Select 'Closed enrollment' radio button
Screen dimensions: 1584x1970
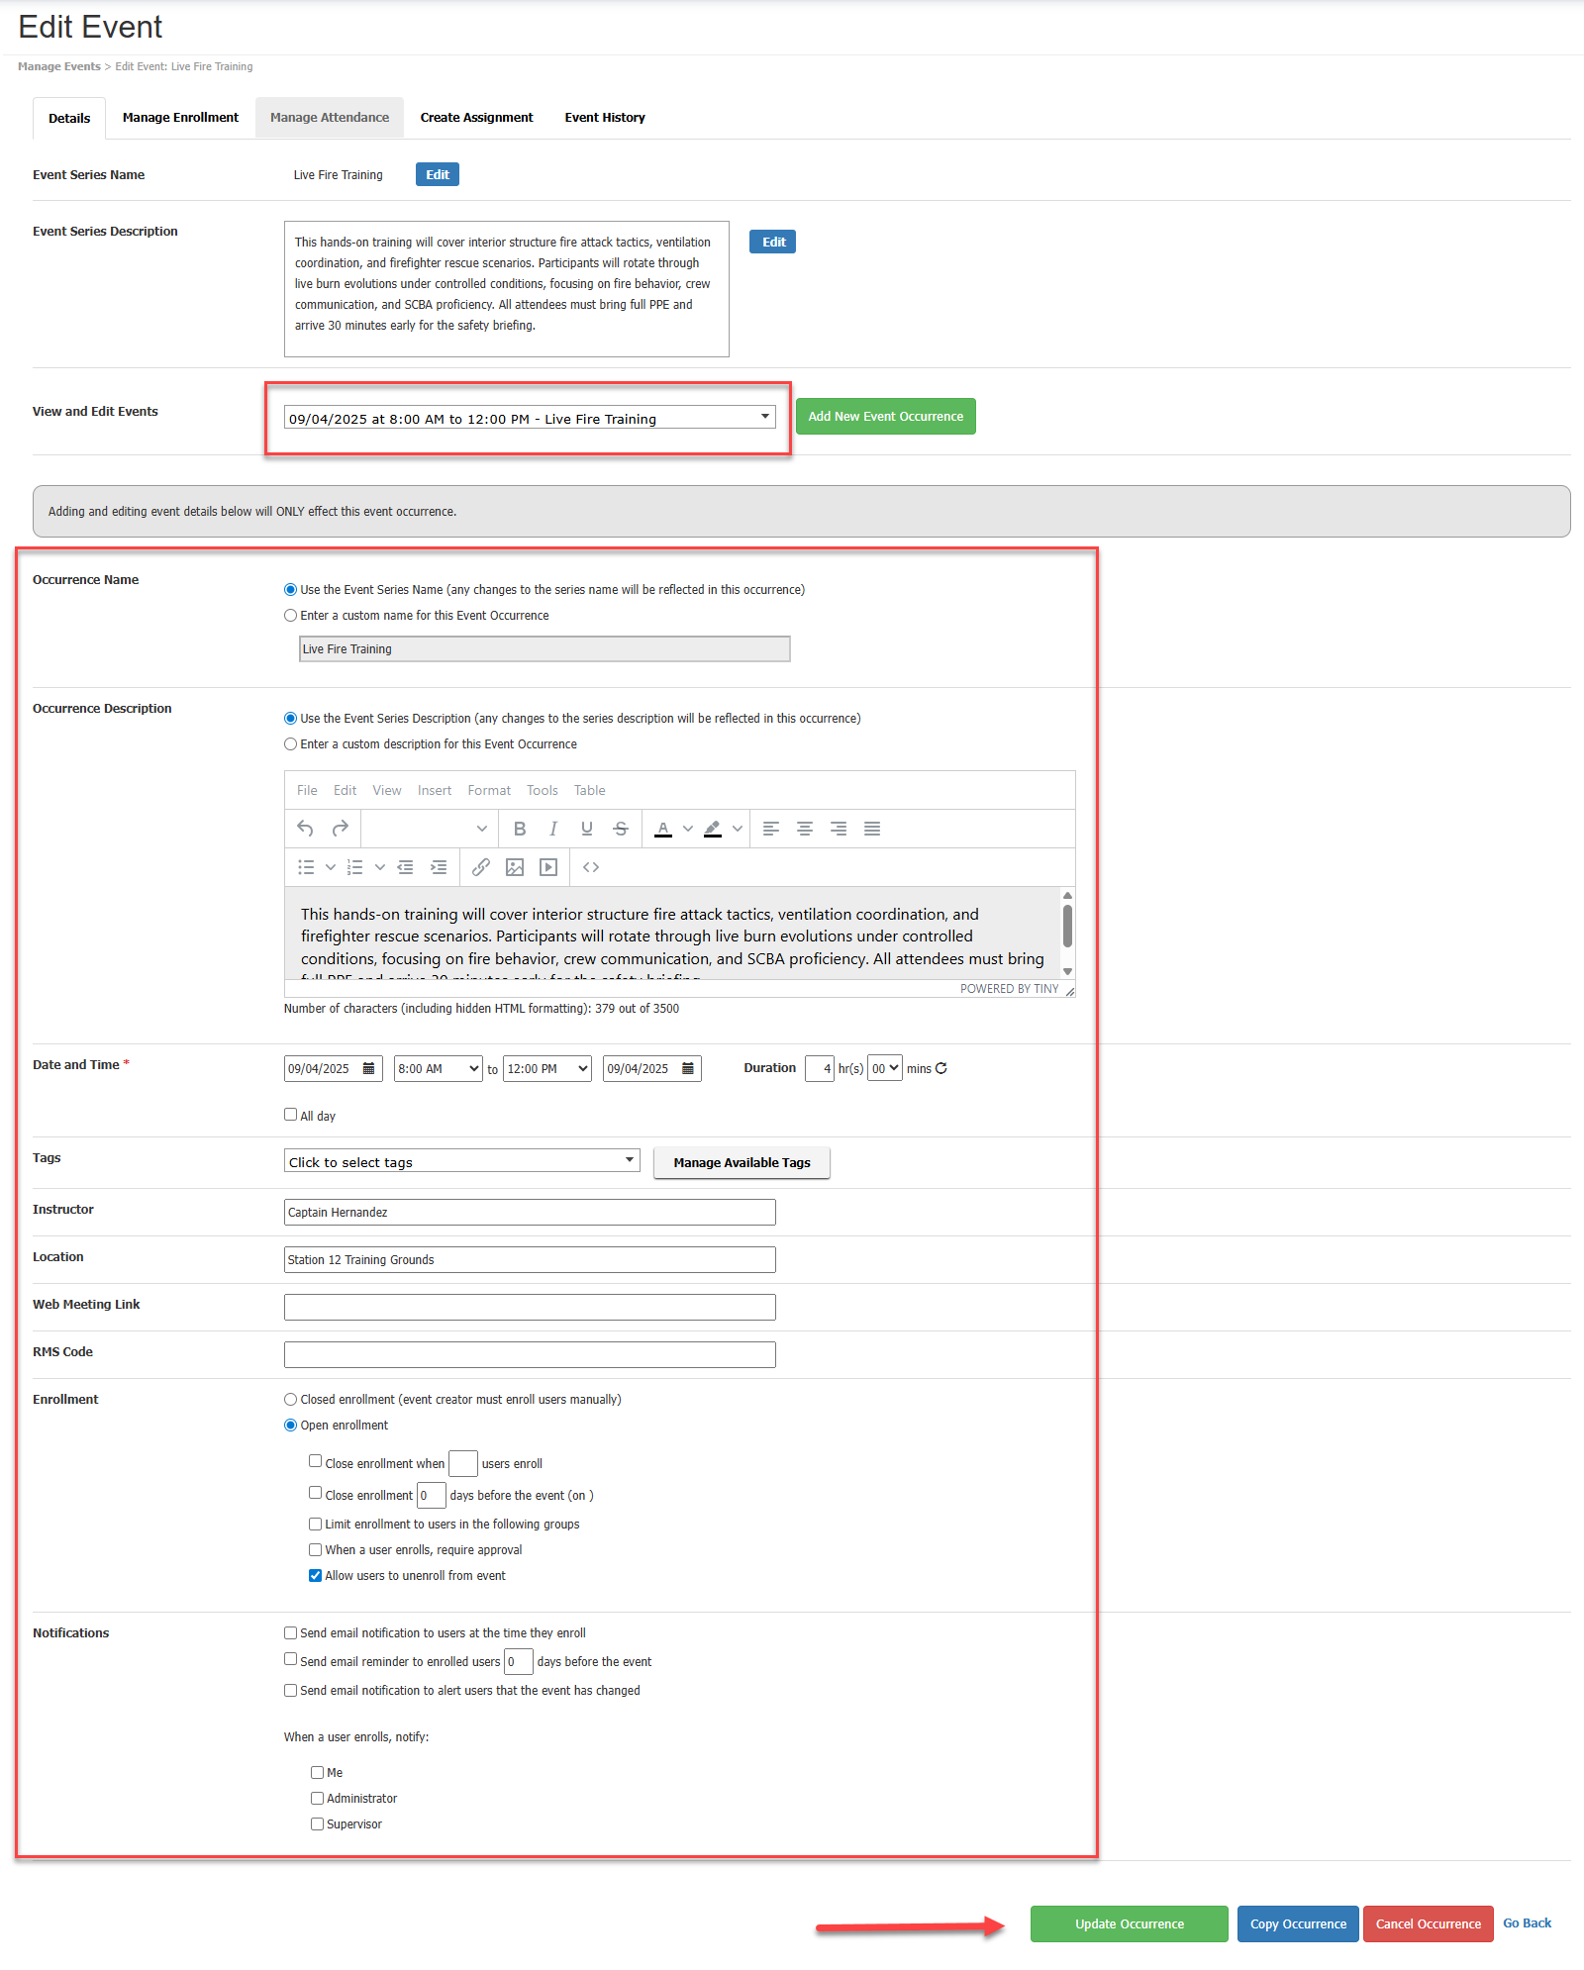point(290,1399)
